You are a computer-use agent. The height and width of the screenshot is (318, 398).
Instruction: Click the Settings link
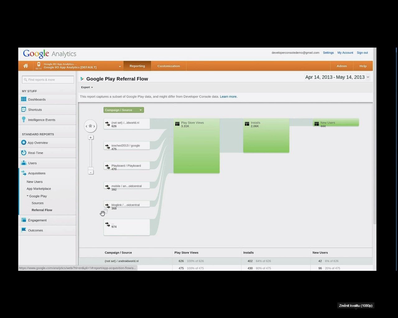tap(328, 53)
